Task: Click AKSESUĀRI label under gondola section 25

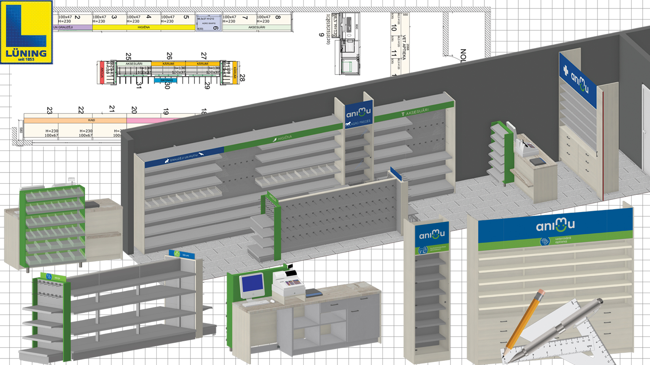Action: pos(134,64)
